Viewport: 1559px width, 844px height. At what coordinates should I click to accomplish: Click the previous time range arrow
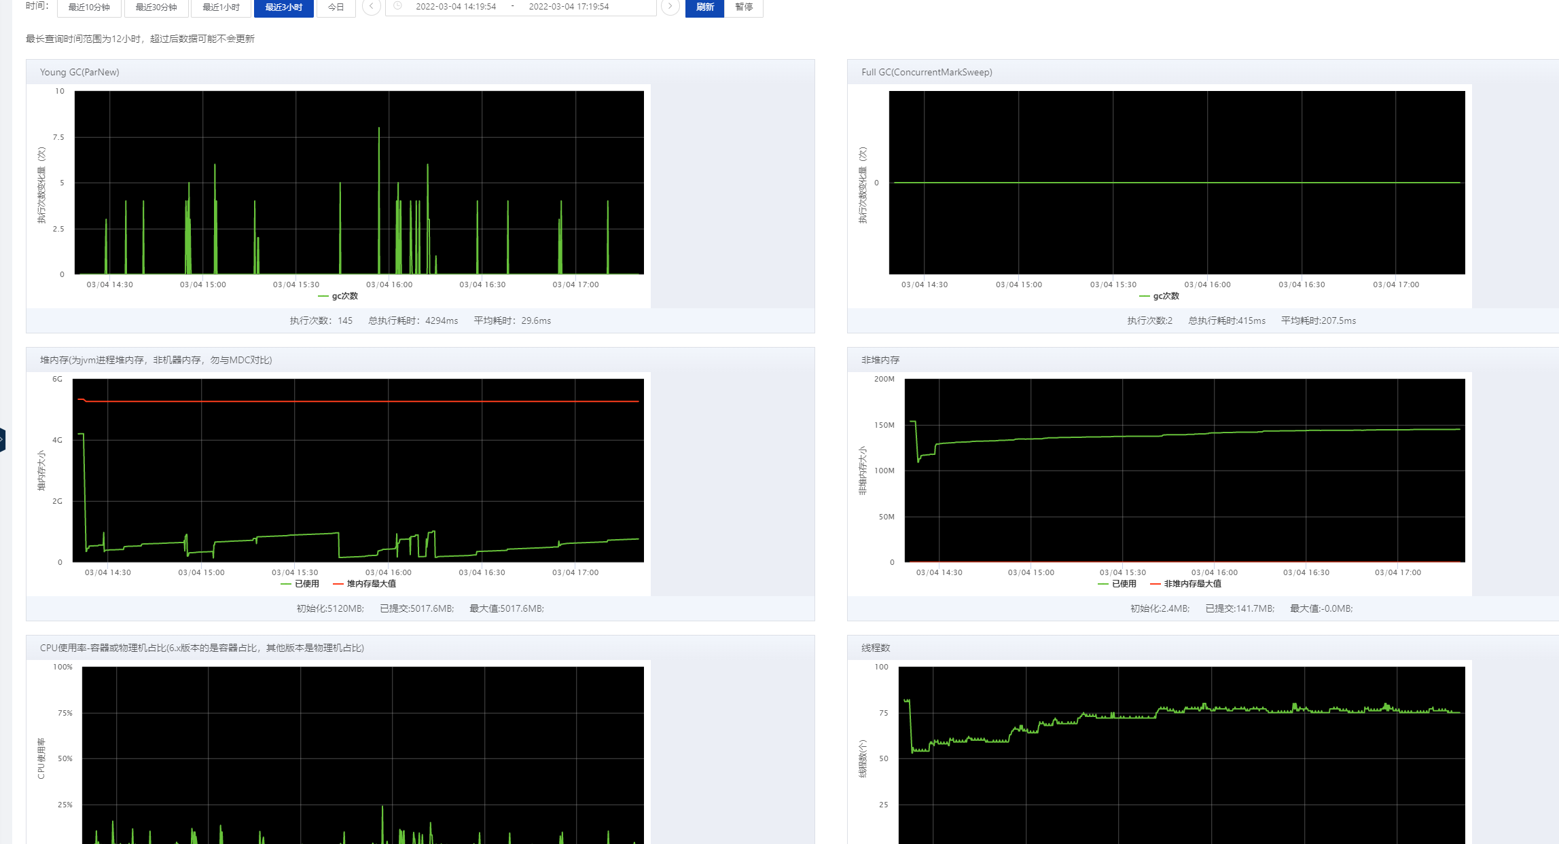(x=371, y=7)
